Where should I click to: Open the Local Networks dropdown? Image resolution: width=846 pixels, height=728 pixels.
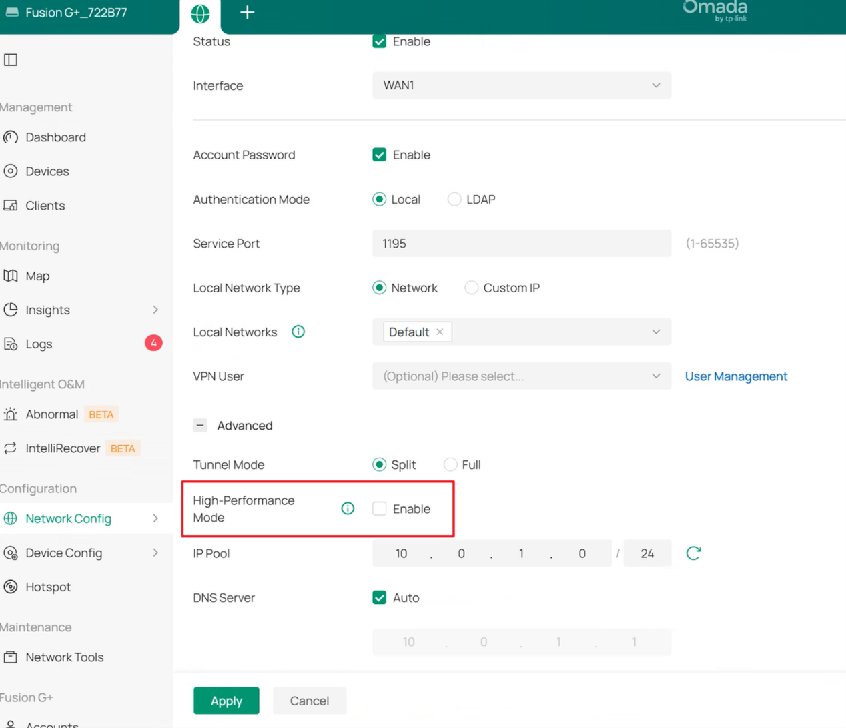(x=522, y=332)
